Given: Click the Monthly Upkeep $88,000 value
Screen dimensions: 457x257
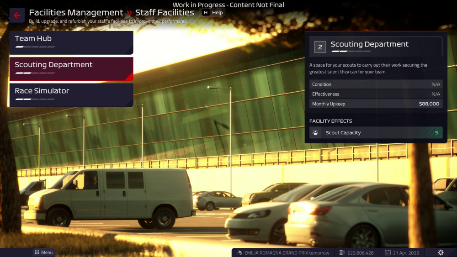Looking at the screenshot, I should (x=429, y=104).
